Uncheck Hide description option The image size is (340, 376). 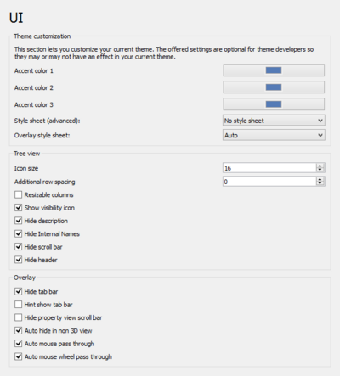click(x=19, y=221)
